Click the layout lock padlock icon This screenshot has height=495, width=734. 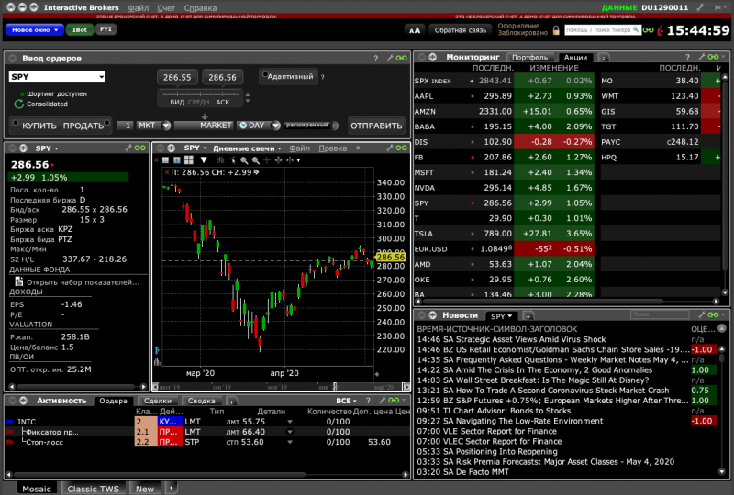(557, 29)
